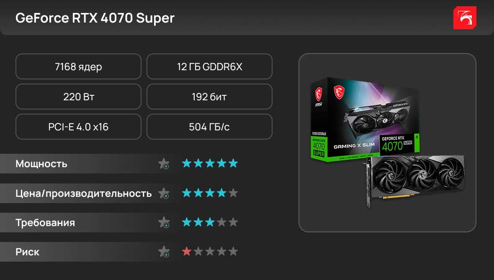Click the fourth gray star in Требования
494x280 pixels.
221,222
